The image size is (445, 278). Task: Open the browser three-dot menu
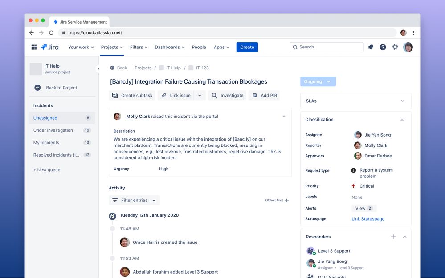pyautogui.click(x=413, y=33)
